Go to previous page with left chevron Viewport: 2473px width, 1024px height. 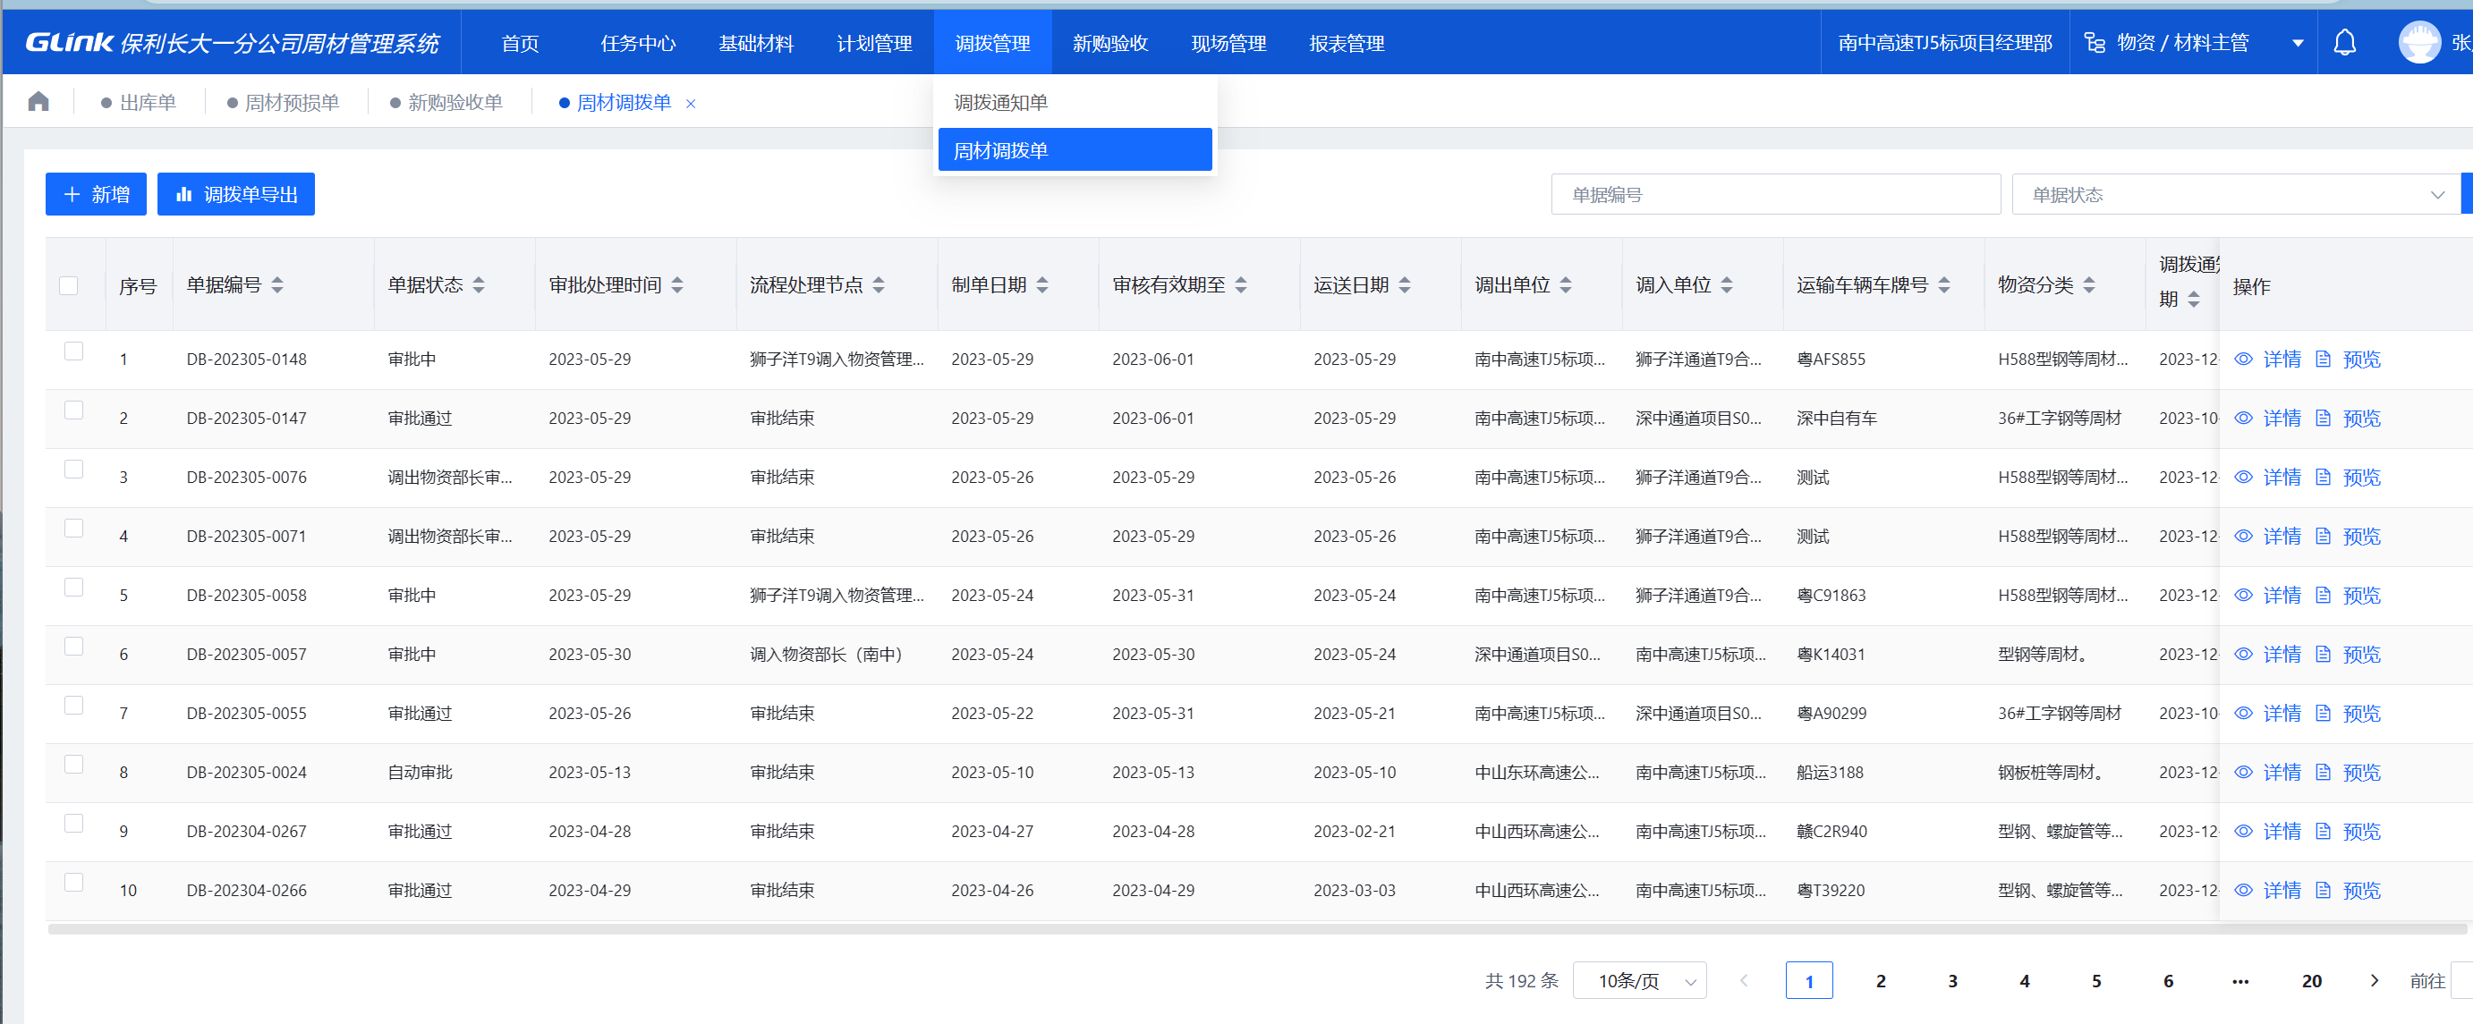pos(1744,981)
